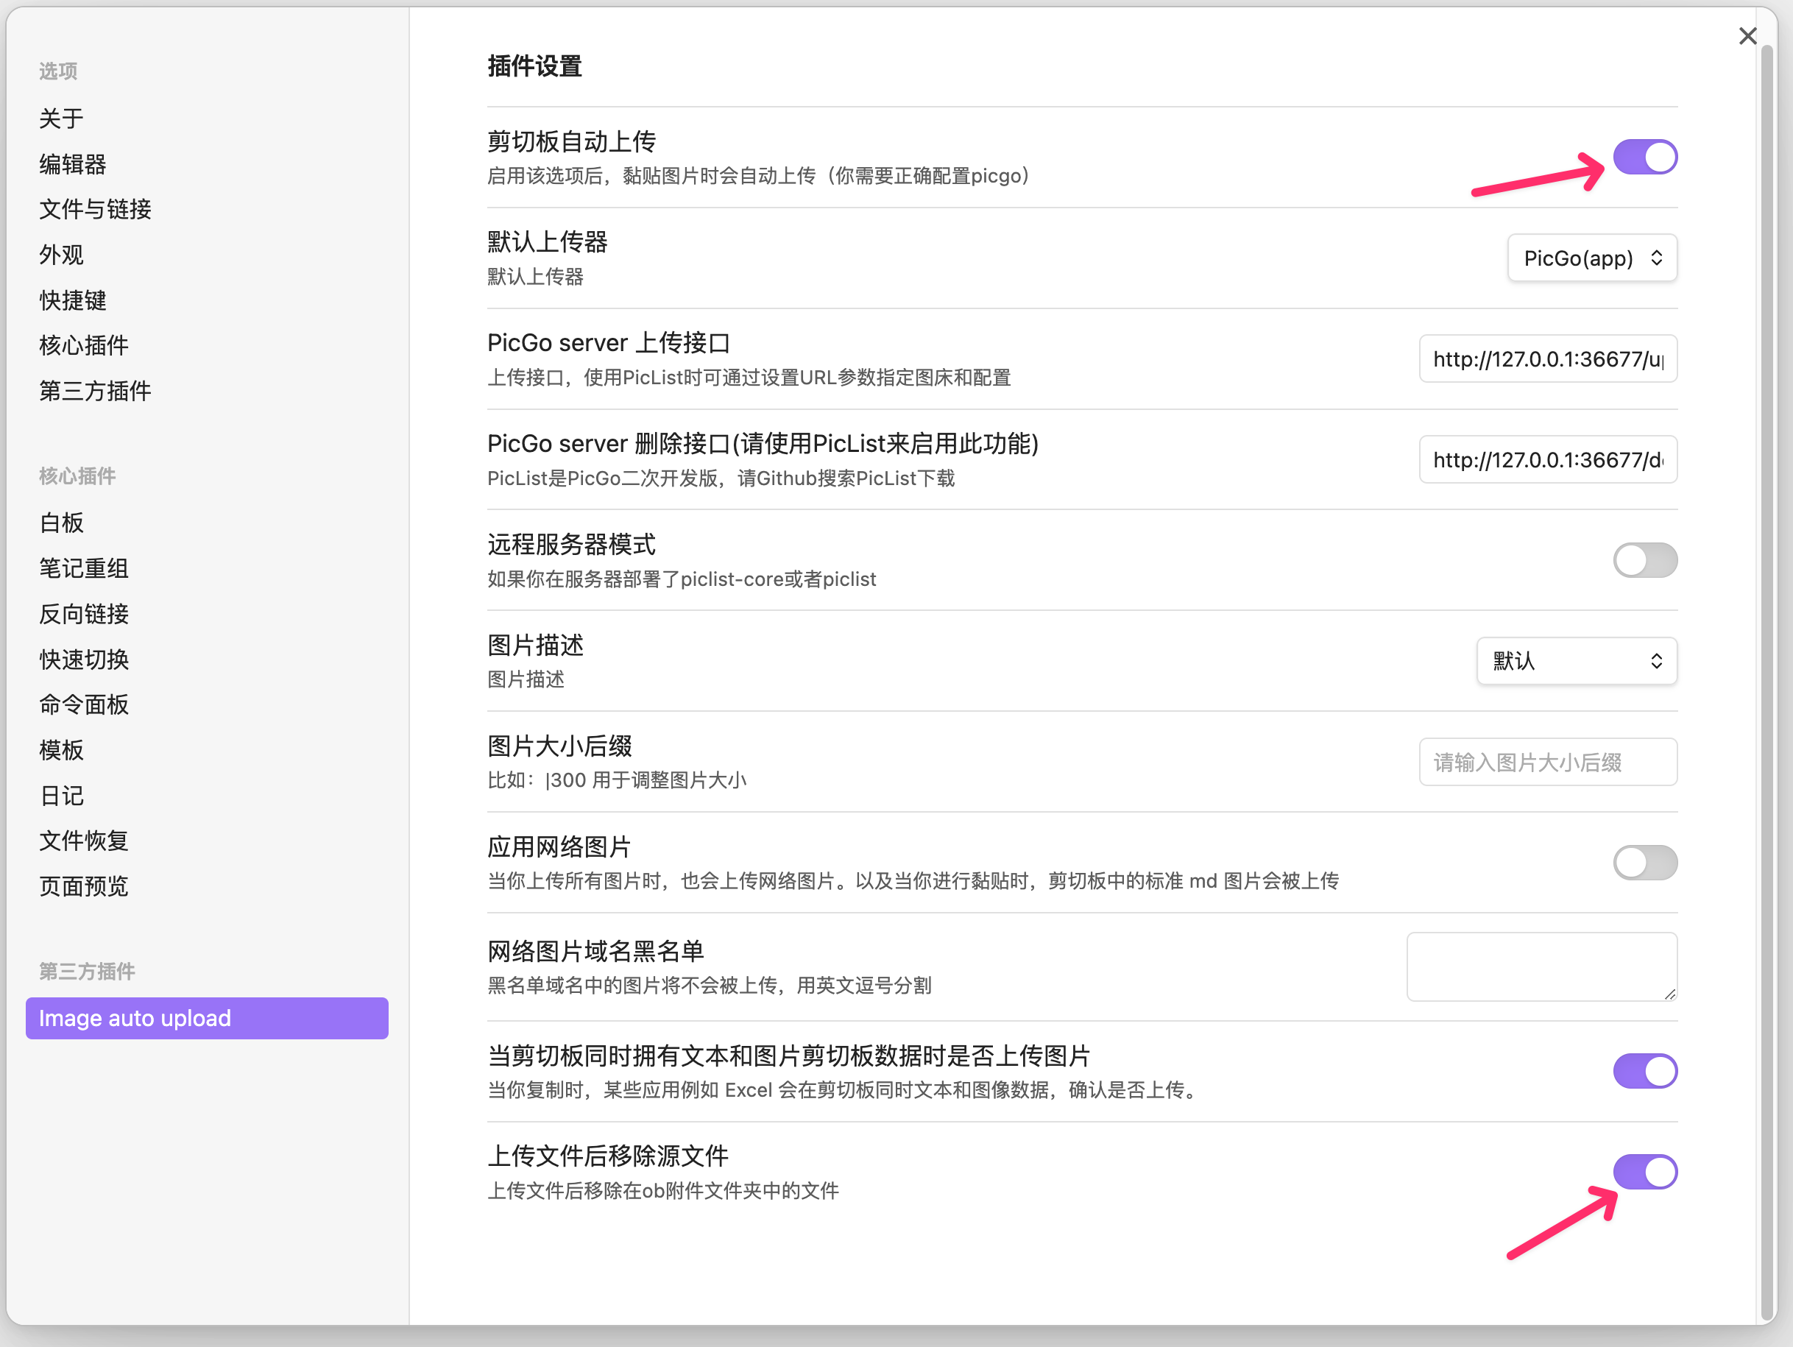Close the settings dialog with the X icon
The width and height of the screenshot is (1793, 1347).
tap(1747, 35)
